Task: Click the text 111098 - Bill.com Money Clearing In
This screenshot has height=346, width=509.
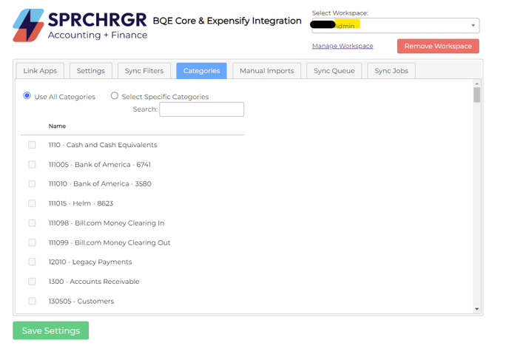Action: [107, 223]
